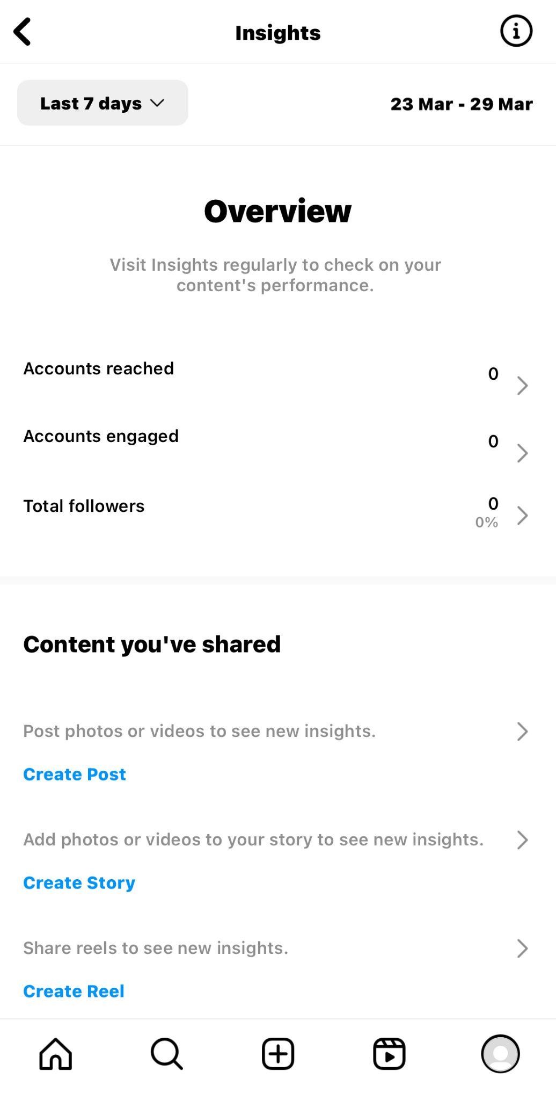Tap the back arrow icon
This screenshot has width=556, height=1100.
click(23, 32)
